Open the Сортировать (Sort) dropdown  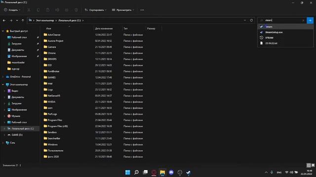(95, 10)
